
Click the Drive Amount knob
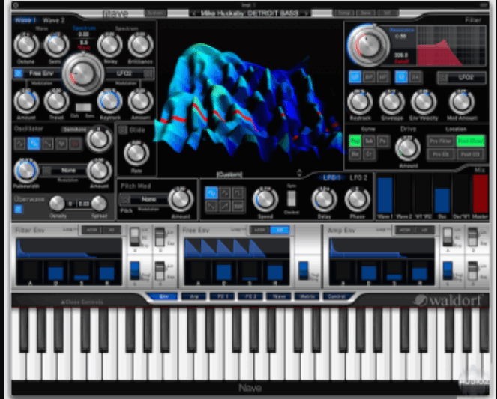(x=408, y=149)
